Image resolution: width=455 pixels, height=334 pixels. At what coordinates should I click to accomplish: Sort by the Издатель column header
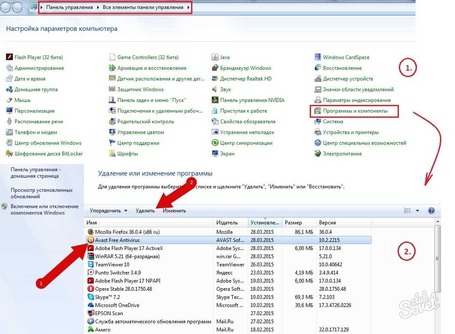(x=231, y=223)
